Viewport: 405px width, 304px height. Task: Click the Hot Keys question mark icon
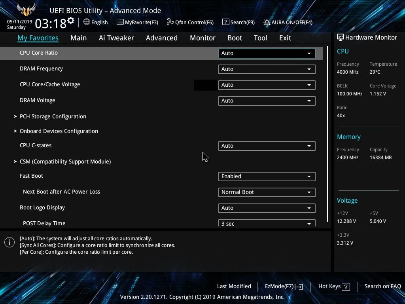tap(346, 287)
